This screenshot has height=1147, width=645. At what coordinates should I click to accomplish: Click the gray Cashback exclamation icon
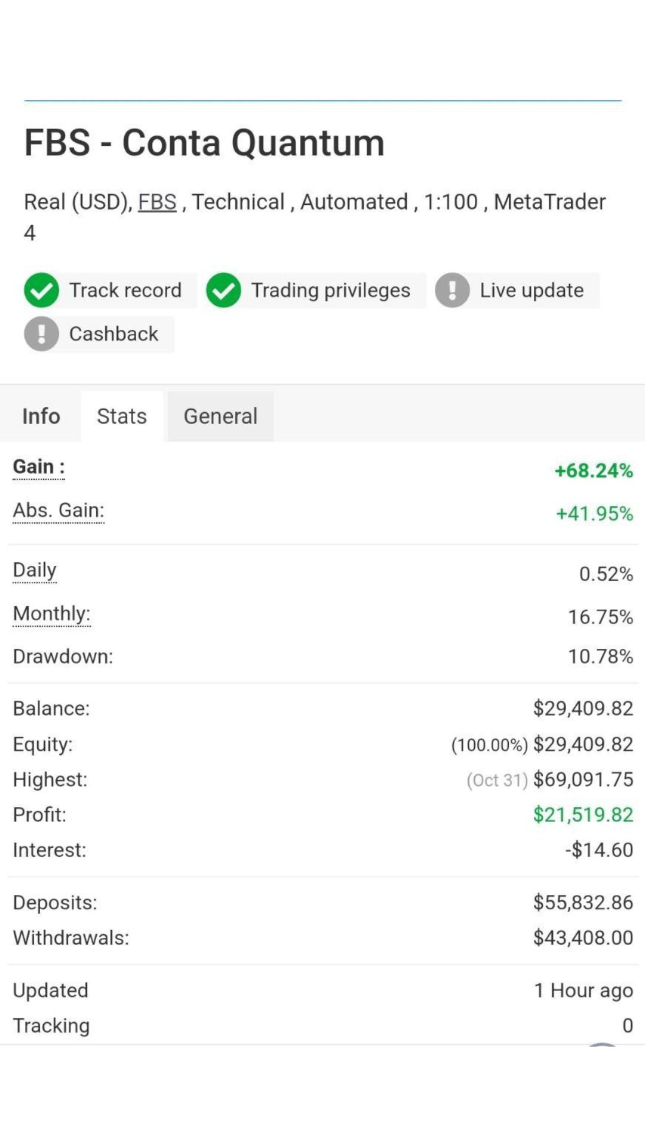(41, 334)
